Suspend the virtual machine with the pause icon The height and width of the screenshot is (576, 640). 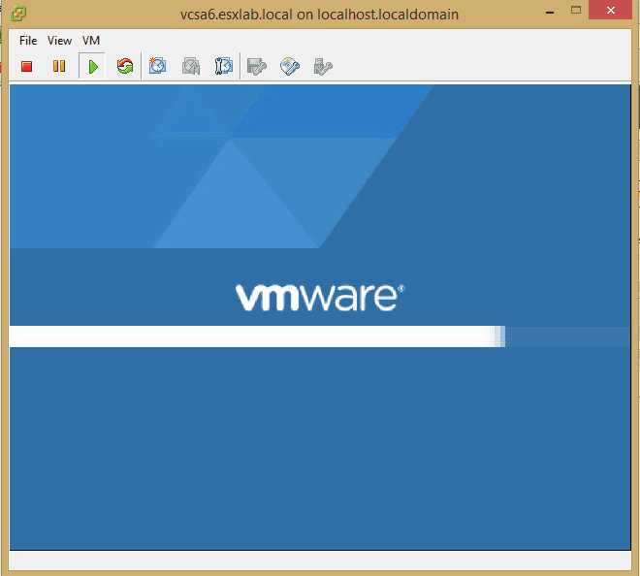[x=59, y=66]
